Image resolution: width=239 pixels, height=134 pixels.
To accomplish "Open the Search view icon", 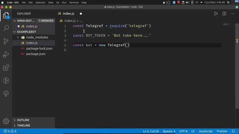I will (6, 28).
